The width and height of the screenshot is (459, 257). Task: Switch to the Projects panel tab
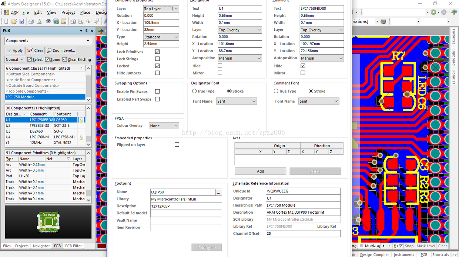21,246
